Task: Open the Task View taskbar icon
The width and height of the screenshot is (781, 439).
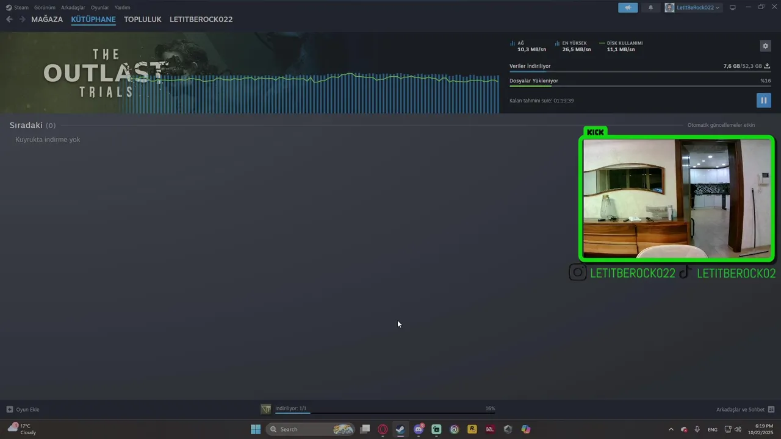Action: pyautogui.click(x=365, y=429)
